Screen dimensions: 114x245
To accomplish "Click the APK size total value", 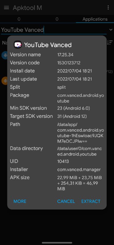I will pos(80,183).
